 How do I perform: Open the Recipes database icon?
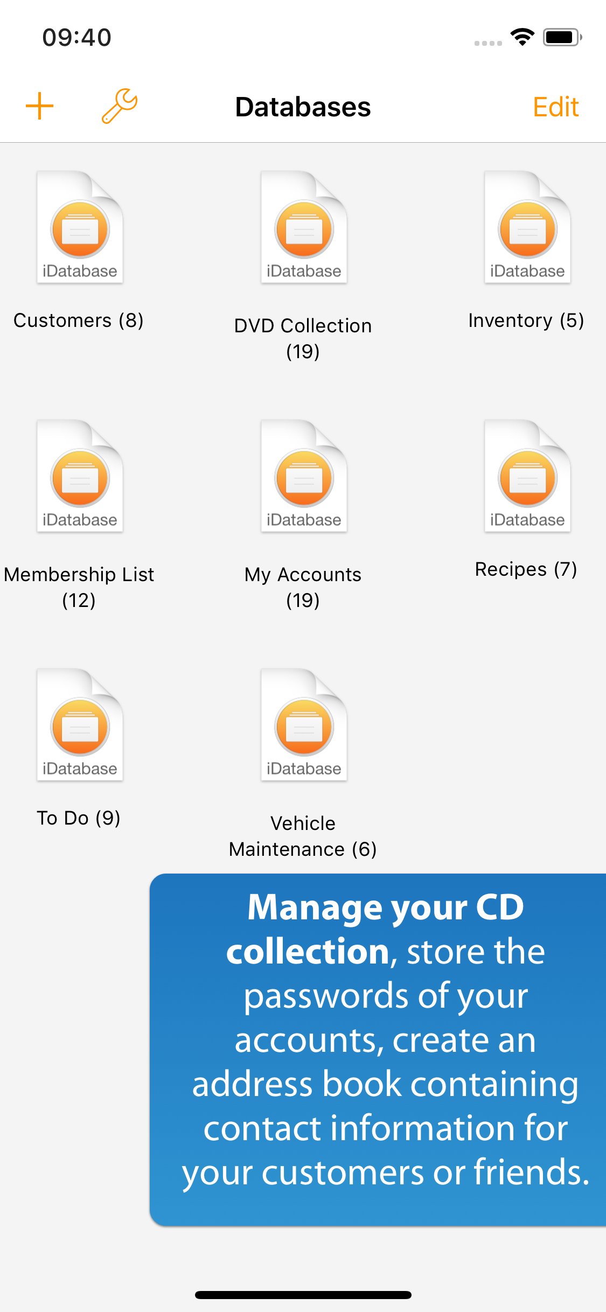(x=527, y=476)
